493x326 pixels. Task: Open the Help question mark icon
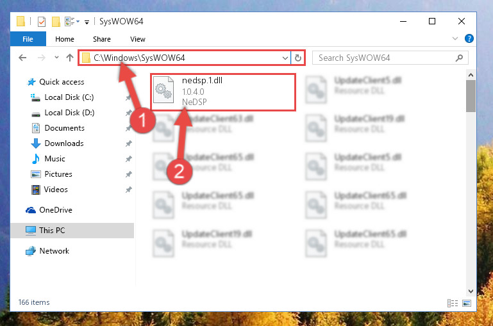[x=469, y=38]
